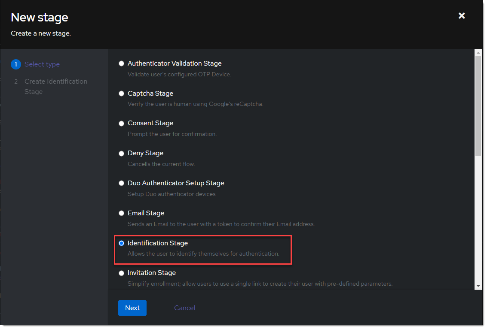Choose the Email Stage option
487x329 pixels.
pyautogui.click(x=121, y=213)
